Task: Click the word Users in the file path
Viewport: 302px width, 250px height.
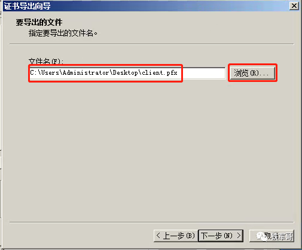Action: click(50, 73)
